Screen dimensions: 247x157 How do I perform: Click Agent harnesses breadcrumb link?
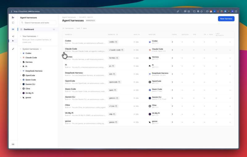69,17
